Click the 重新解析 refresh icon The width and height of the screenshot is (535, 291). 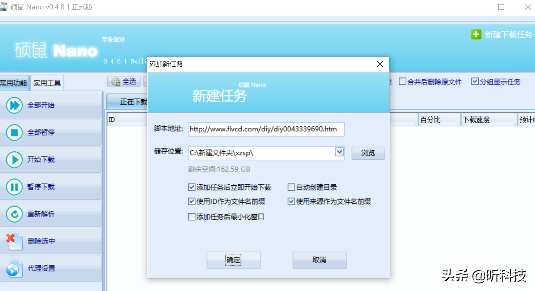tap(14, 214)
